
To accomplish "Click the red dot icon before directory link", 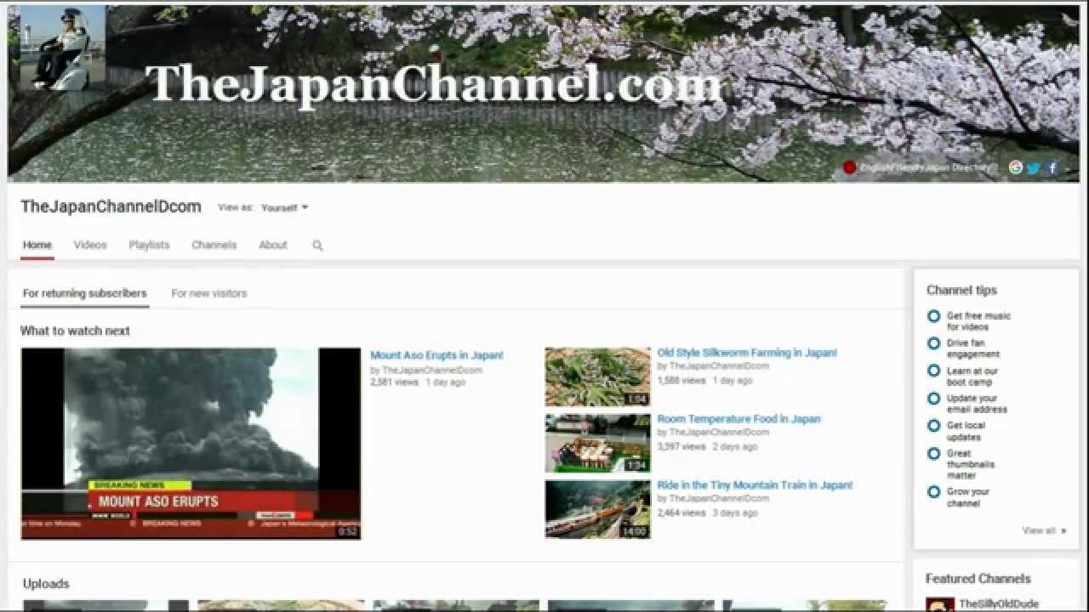I will click(849, 167).
